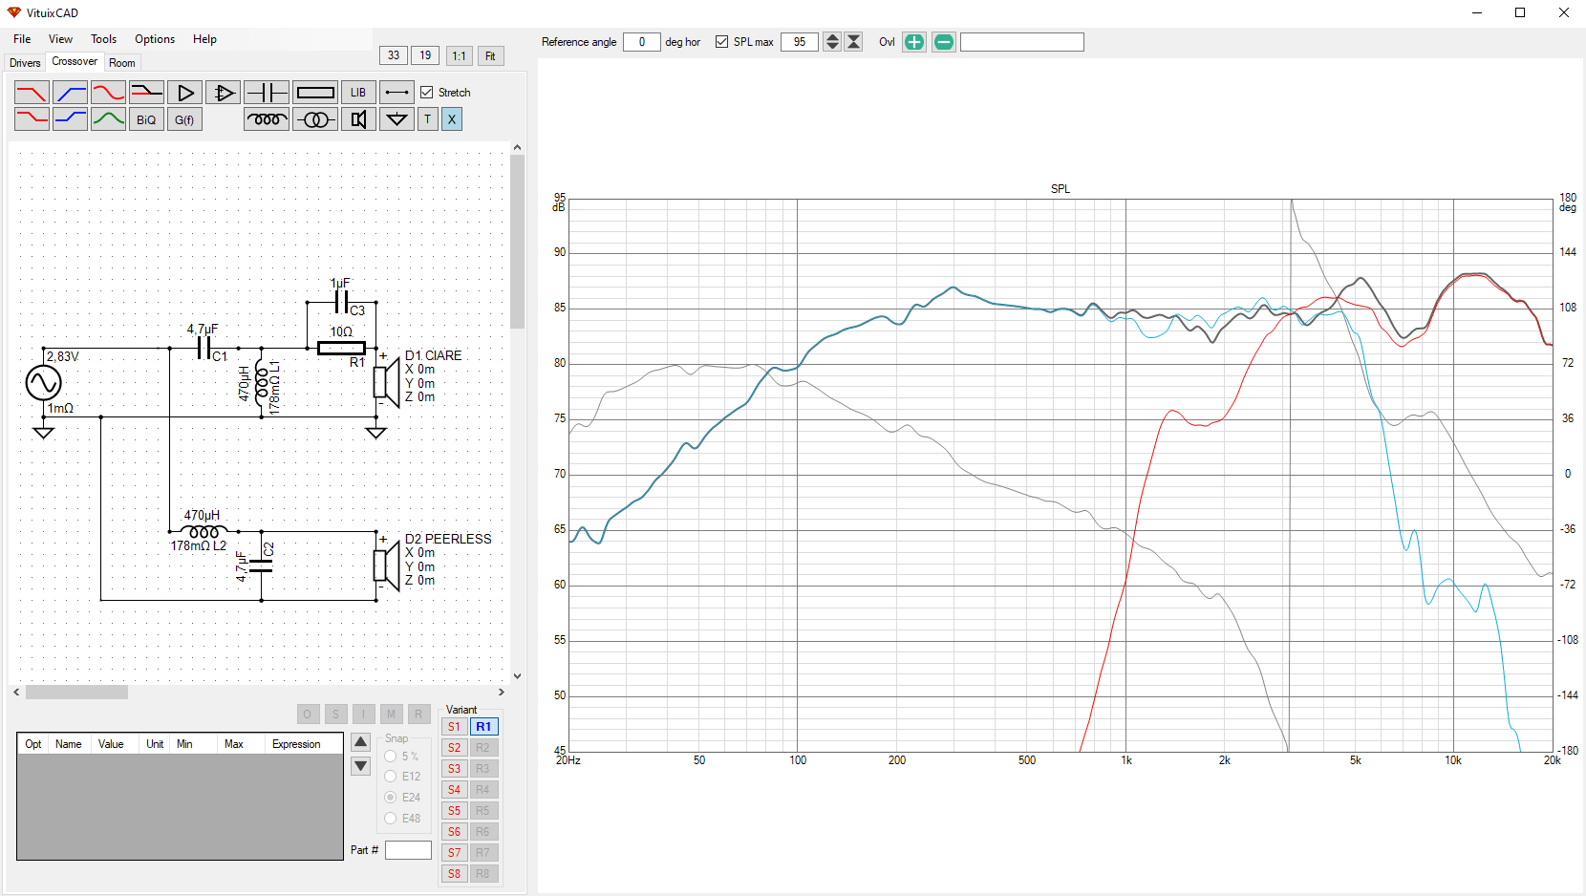This screenshot has width=1586, height=896.
Task: Select the 10Ω resistor R1 in schematic
Action: [x=341, y=348]
